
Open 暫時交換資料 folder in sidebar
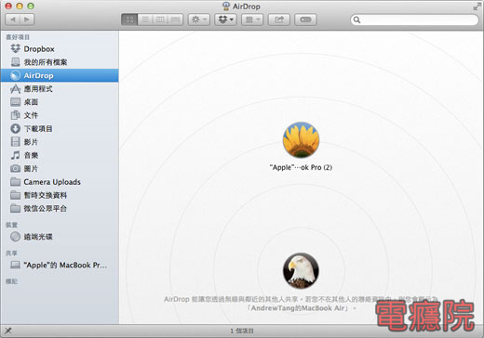[x=60, y=195]
